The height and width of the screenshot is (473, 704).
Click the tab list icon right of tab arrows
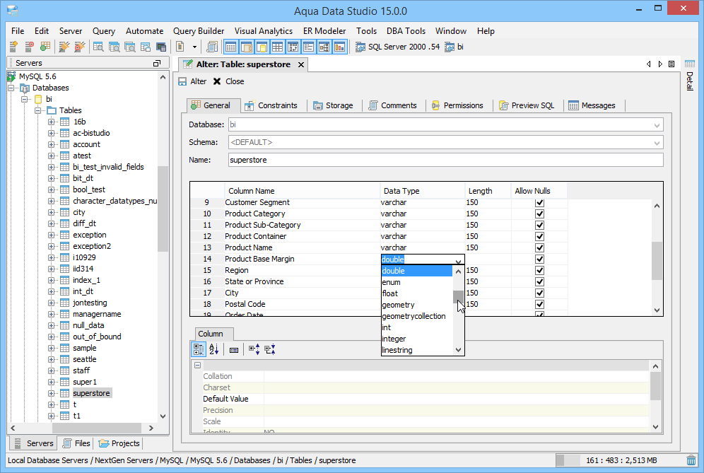(x=671, y=64)
